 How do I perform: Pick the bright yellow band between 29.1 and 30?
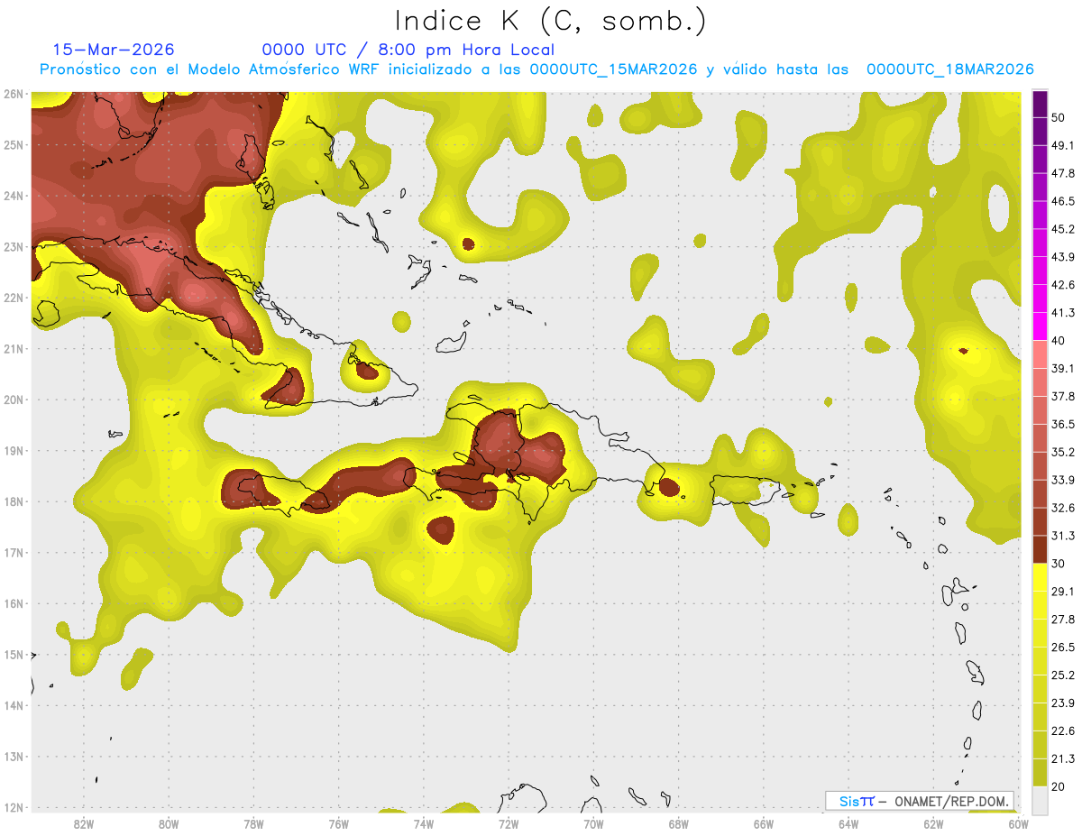coord(1040,577)
